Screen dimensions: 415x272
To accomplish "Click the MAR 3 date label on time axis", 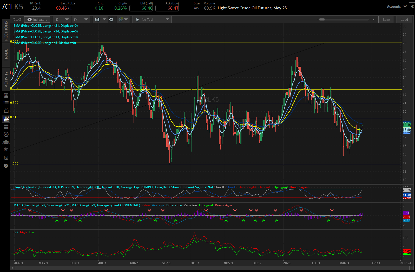I will [344, 263].
